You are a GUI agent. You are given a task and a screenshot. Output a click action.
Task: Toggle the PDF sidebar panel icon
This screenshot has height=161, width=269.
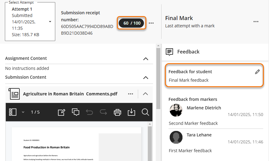point(13,112)
